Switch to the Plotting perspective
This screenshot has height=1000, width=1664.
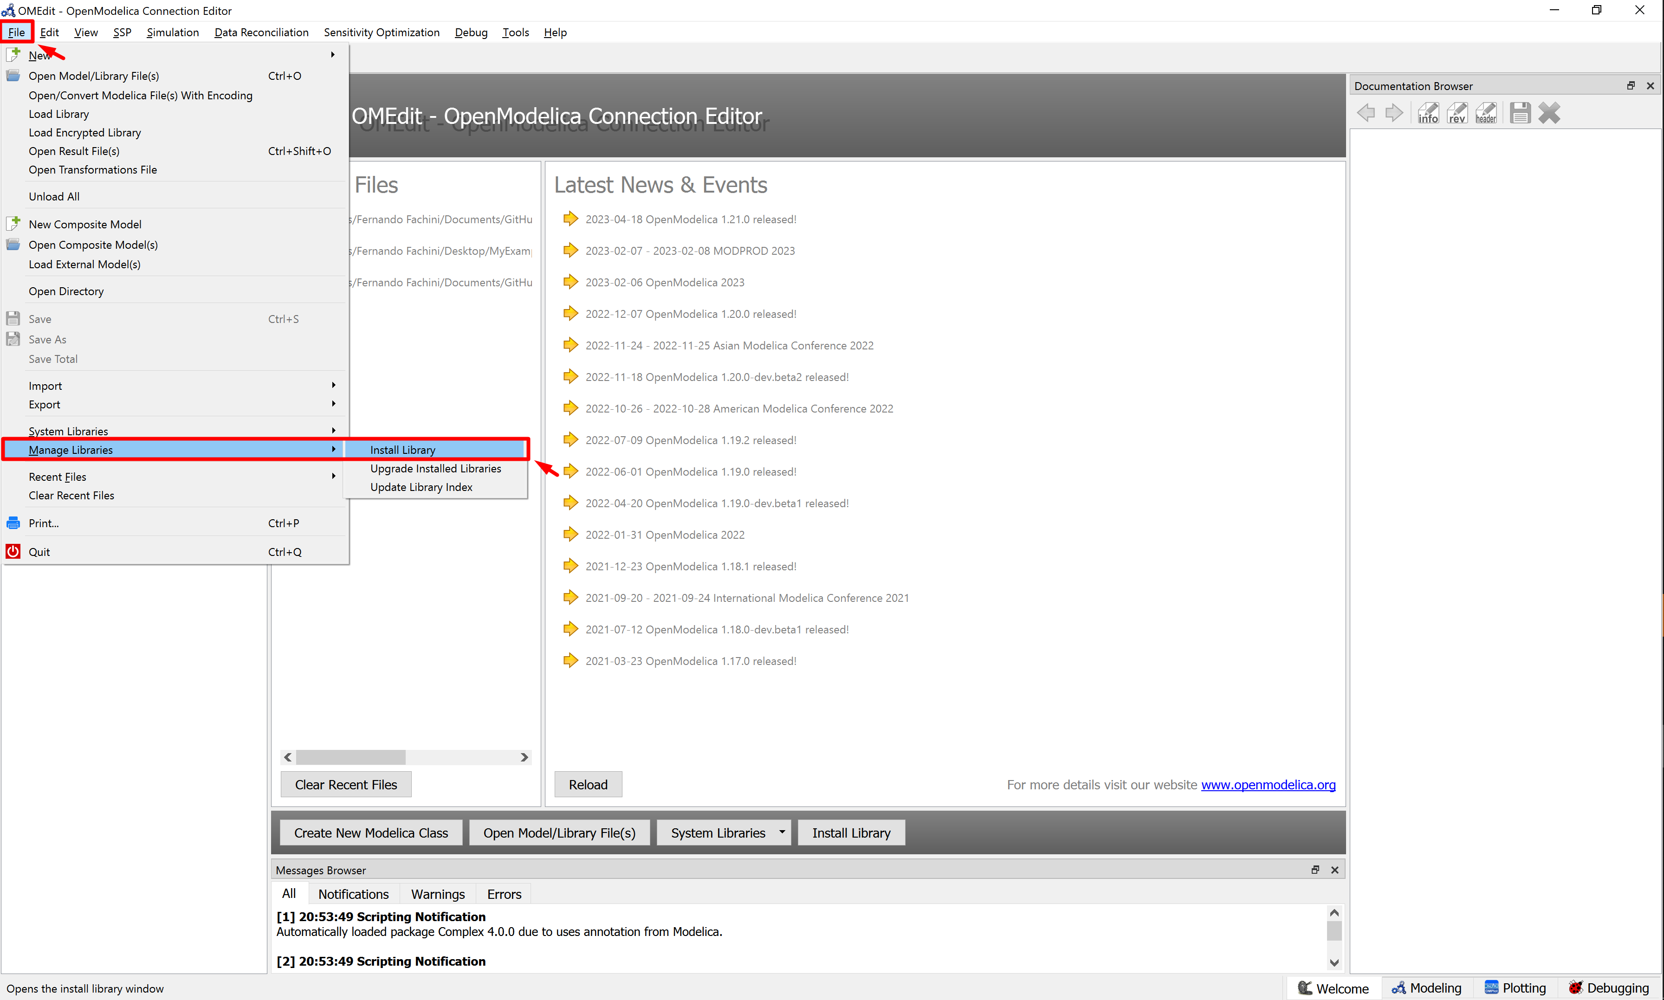[1515, 988]
